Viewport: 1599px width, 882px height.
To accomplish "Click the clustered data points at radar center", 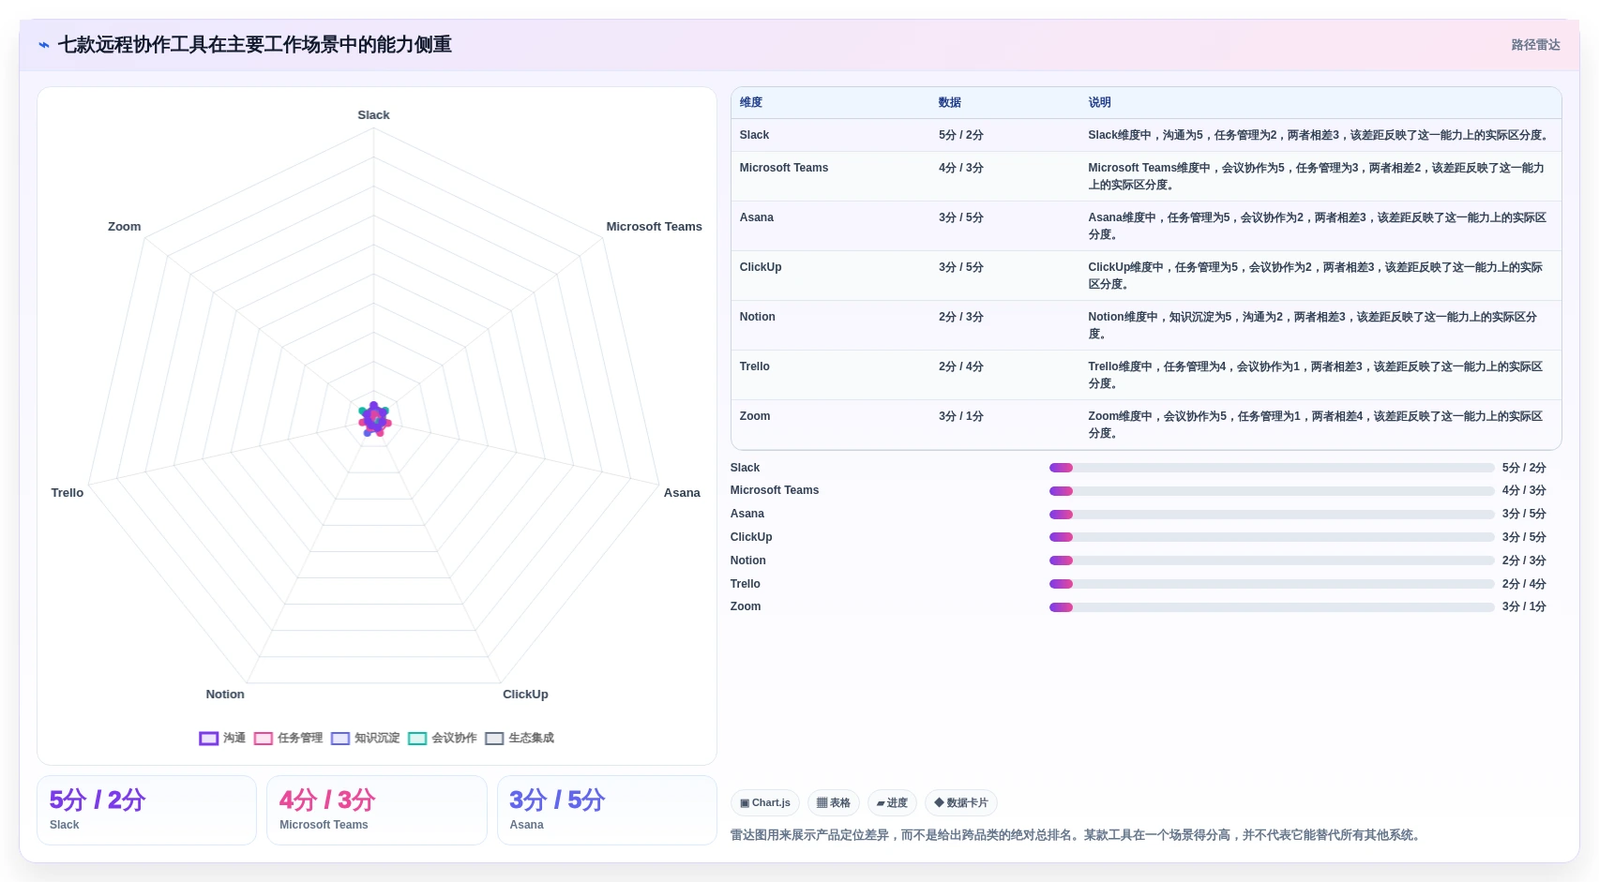I will coord(374,419).
